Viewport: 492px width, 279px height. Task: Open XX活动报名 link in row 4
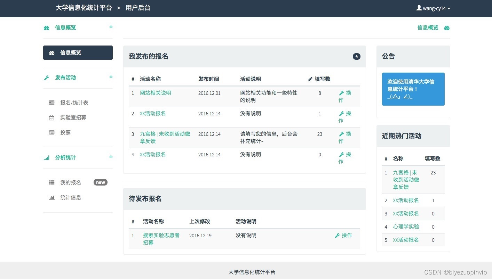pyautogui.click(x=153, y=155)
